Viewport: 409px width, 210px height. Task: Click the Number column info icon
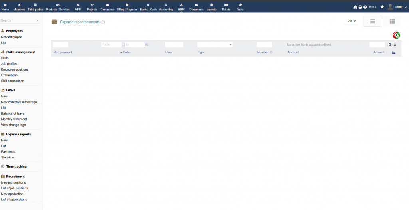pos(271,52)
